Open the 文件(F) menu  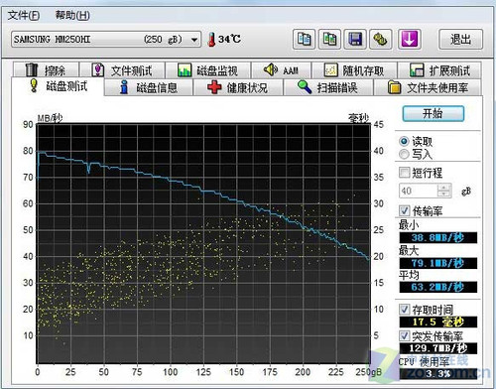(x=24, y=15)
